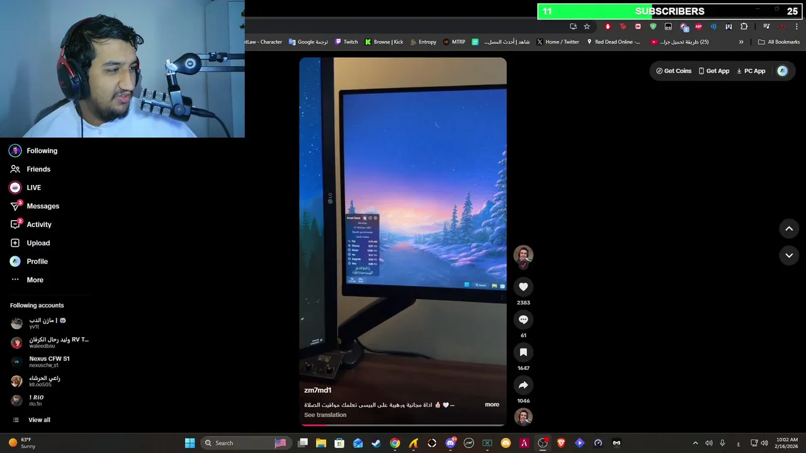This screenshot has width=806, height=453.
Task: Open following account rio.1n
Action: click(27, 400)
